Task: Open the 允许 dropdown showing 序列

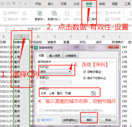Action: click(56, 72)
